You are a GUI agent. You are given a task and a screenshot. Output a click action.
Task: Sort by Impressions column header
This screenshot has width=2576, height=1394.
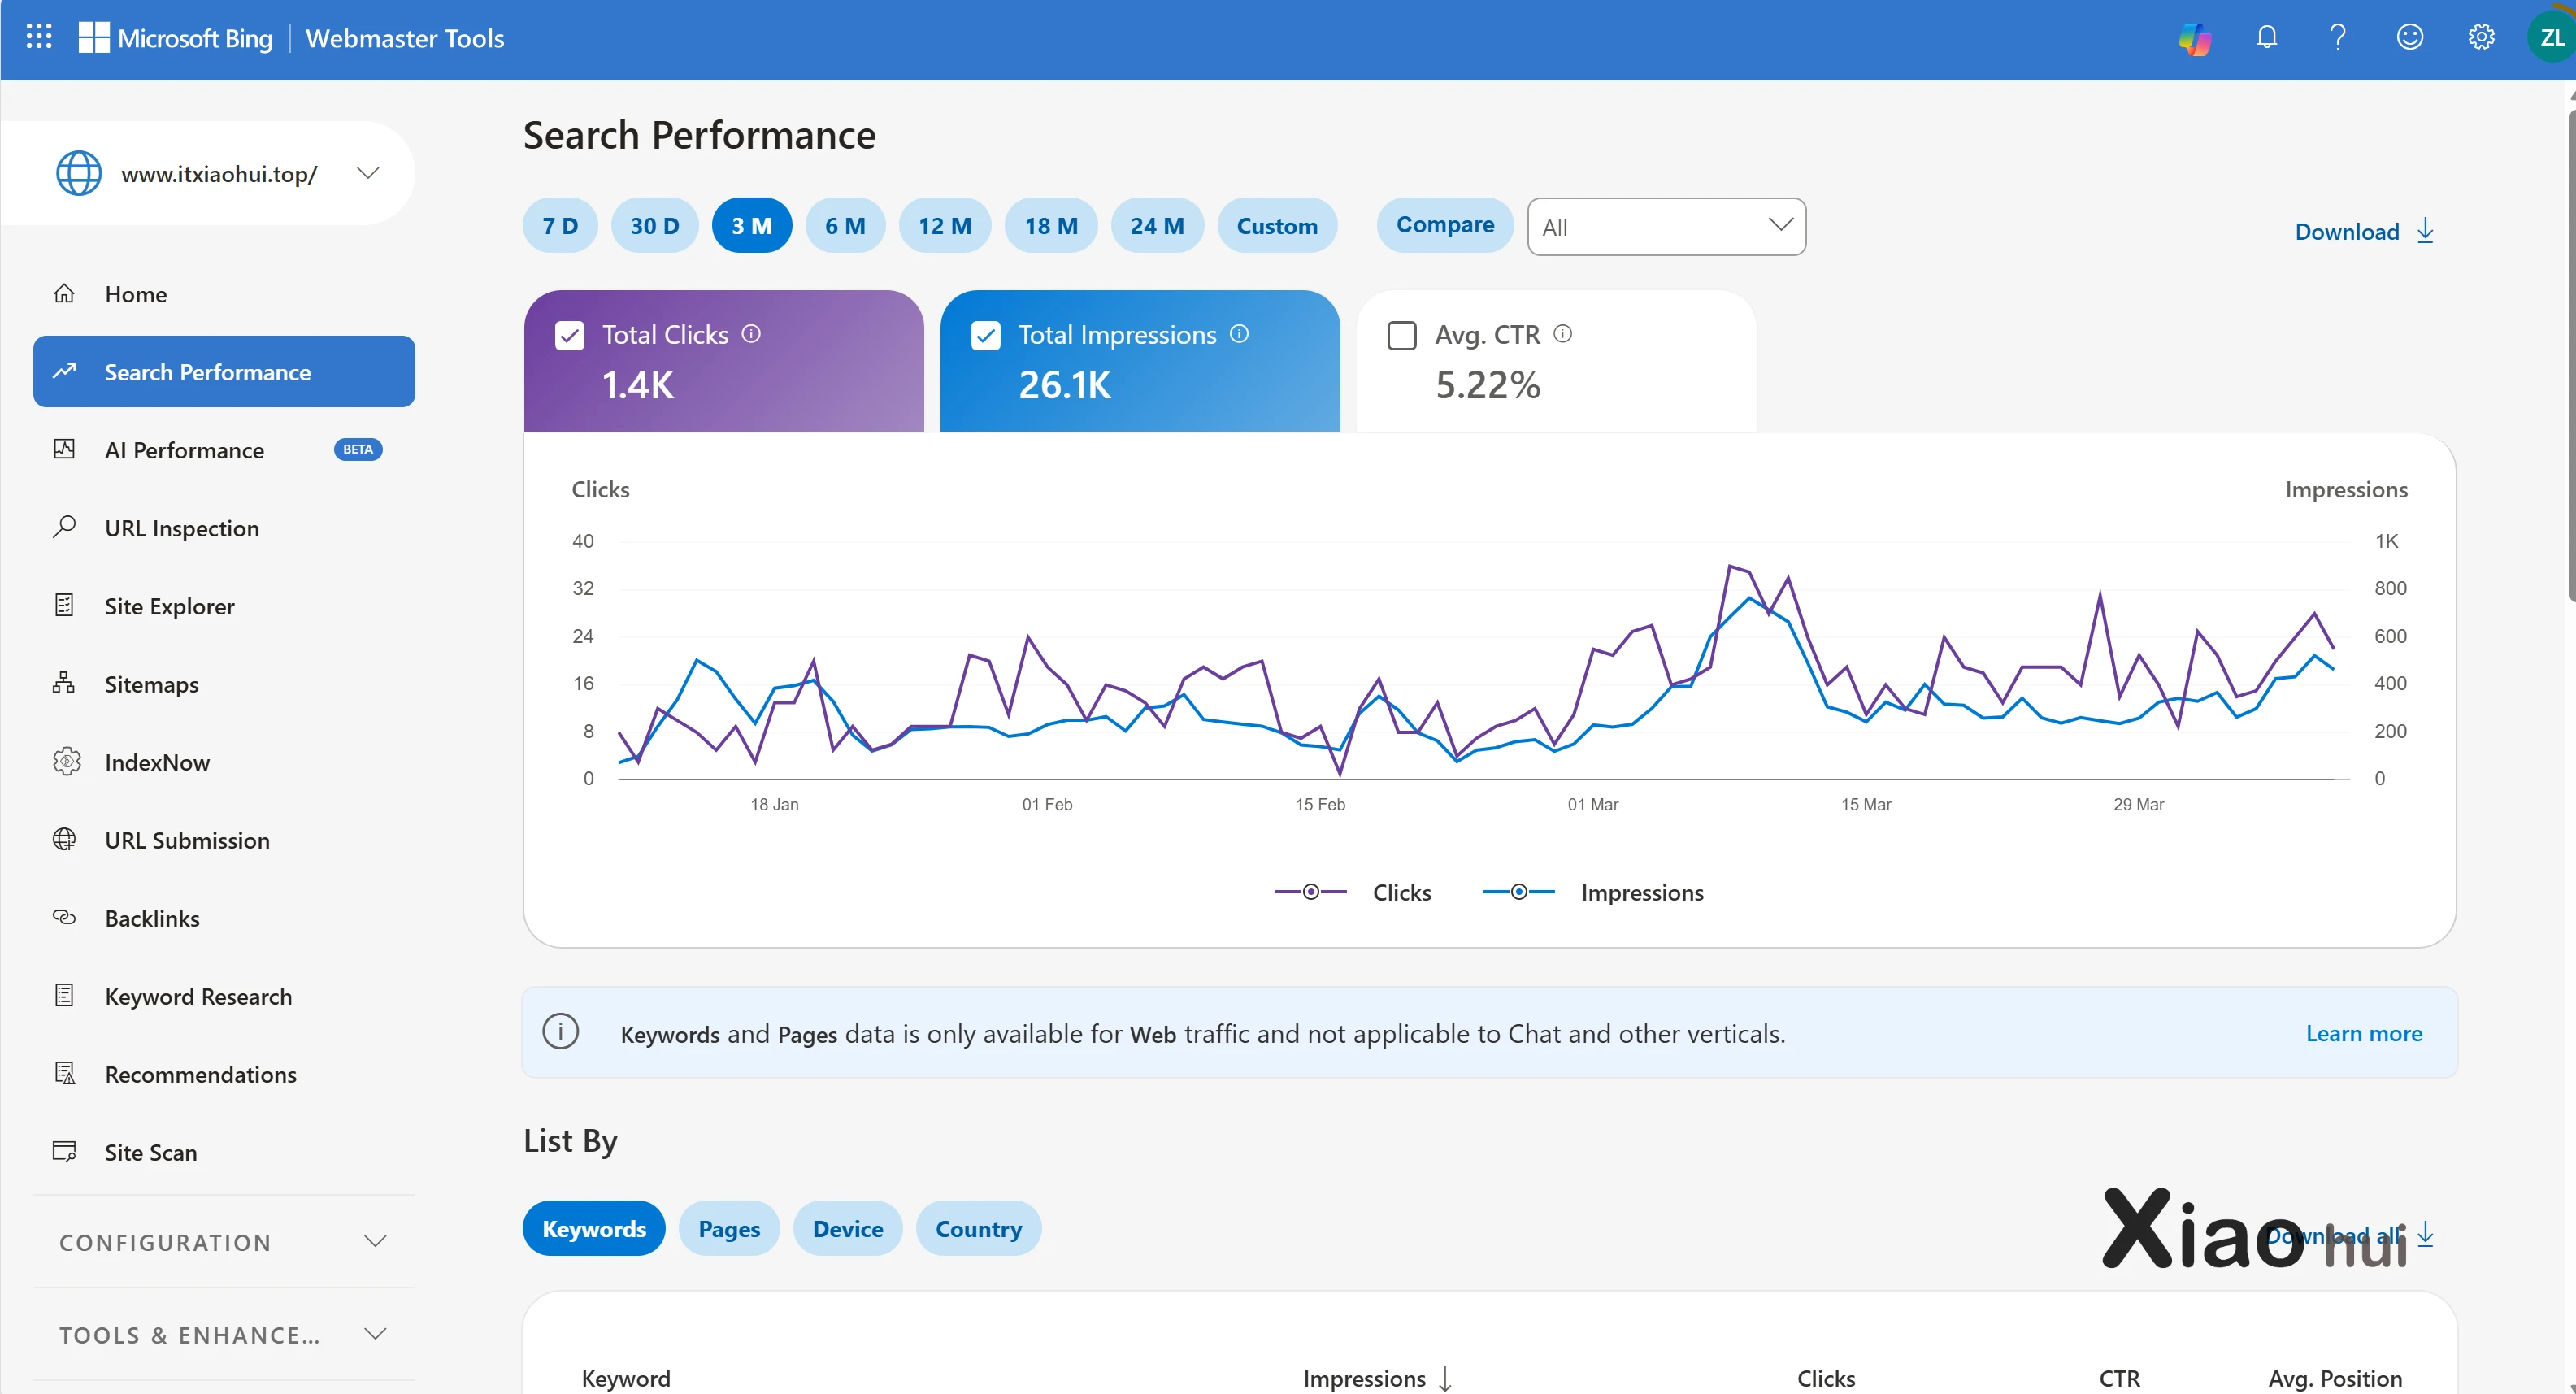(1364, 1378)
